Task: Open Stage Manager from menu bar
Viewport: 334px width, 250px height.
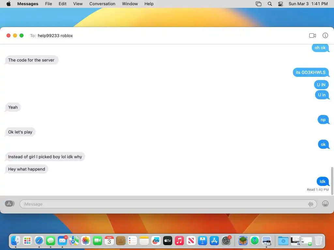Action: pos(258,4)
